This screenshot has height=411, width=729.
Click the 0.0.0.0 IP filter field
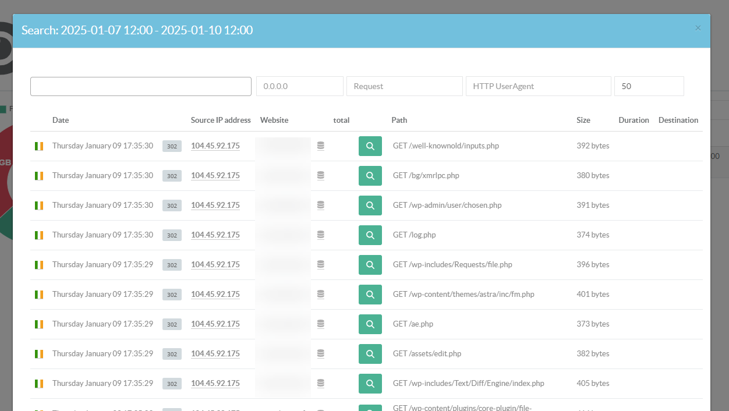click(x=299, y=86)
